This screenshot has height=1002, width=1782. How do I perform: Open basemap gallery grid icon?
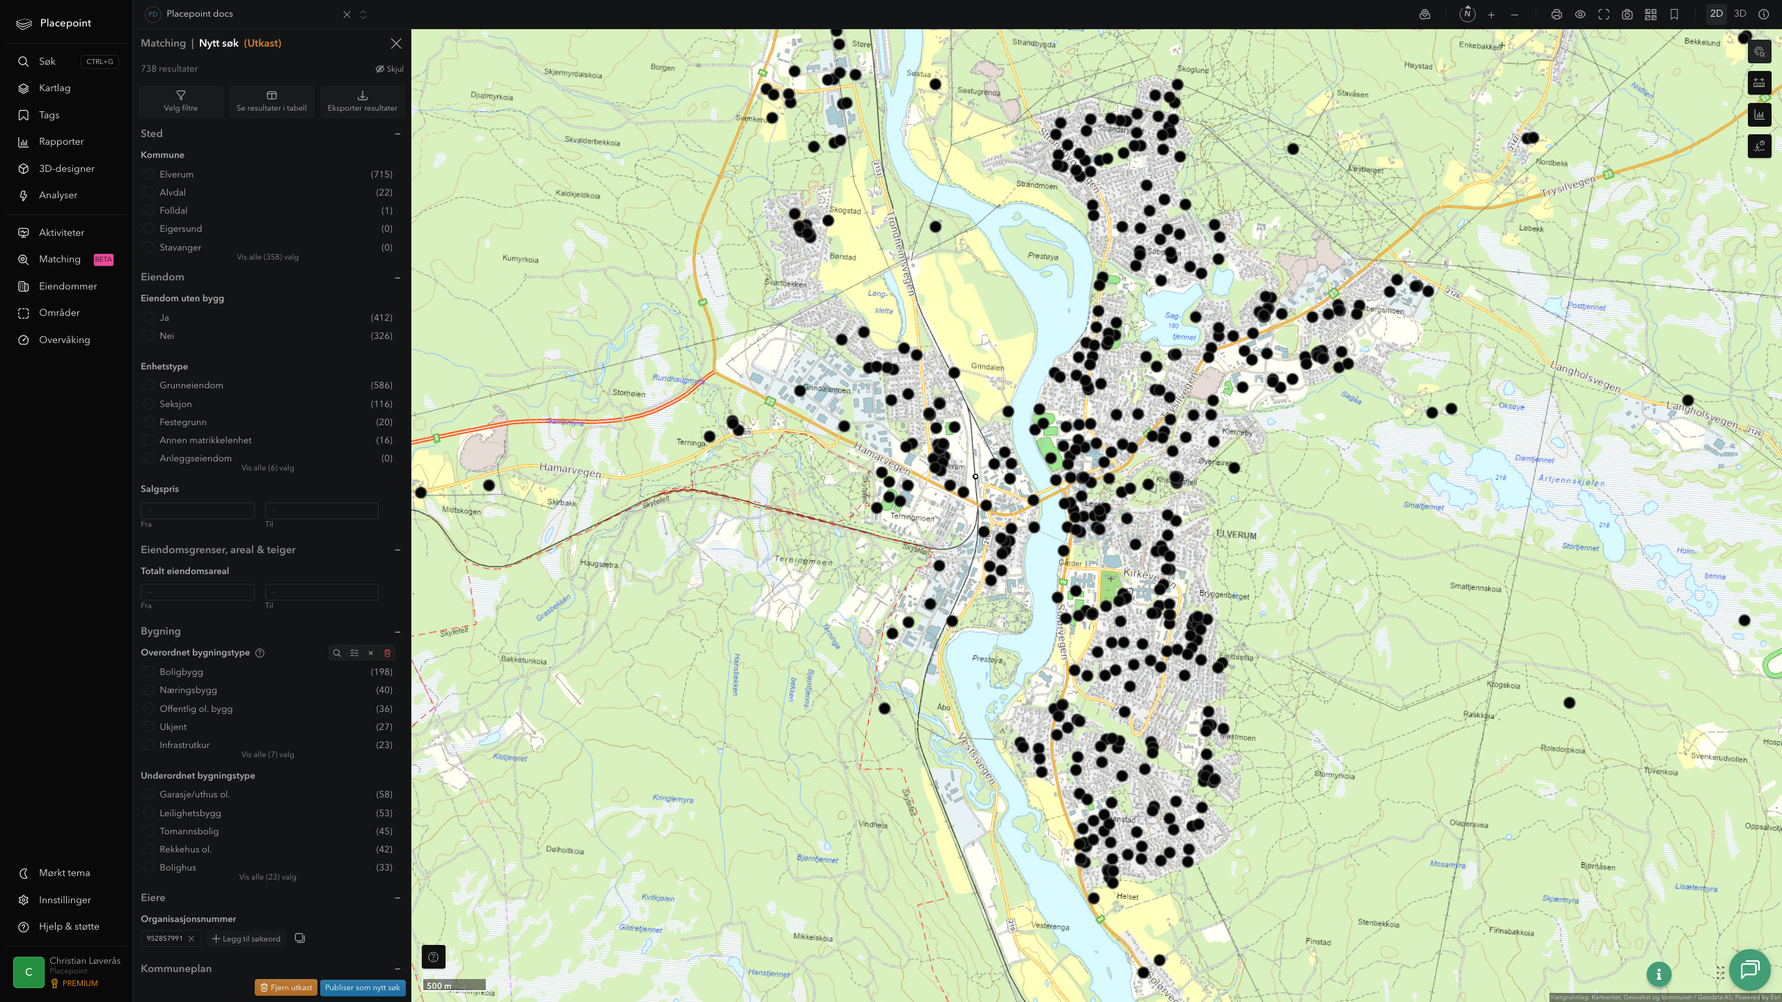[x=1650, y=15]
